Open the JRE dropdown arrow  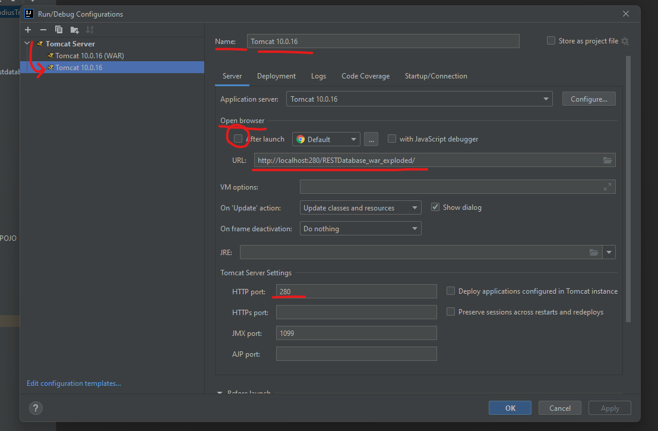pos(609,253)
